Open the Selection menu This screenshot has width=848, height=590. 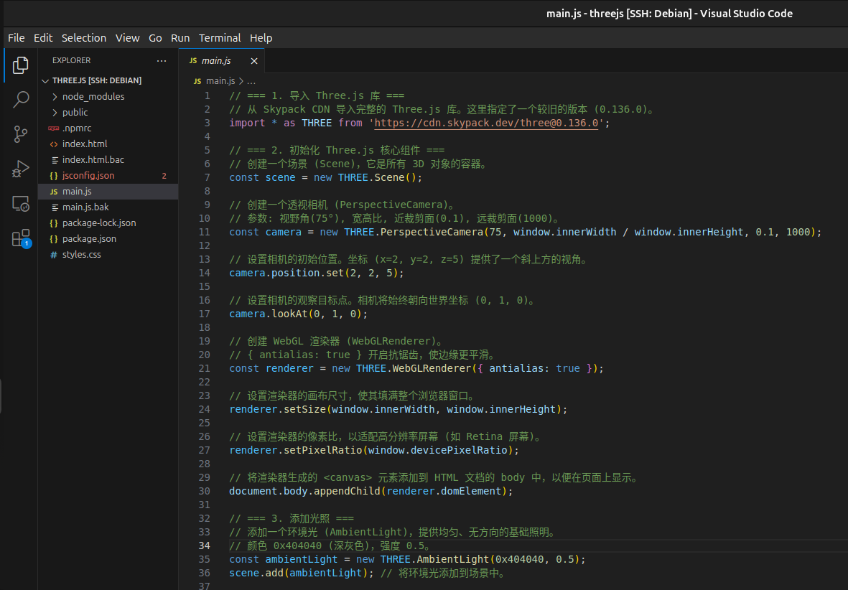(x=84, y=38)
